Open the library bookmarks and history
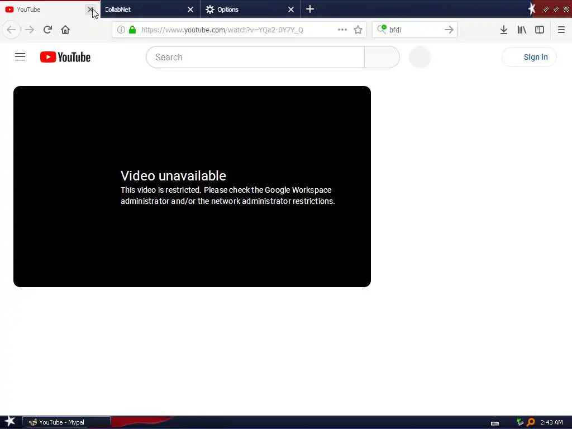This screenshot has height=429, width=572. click(522, 30)
